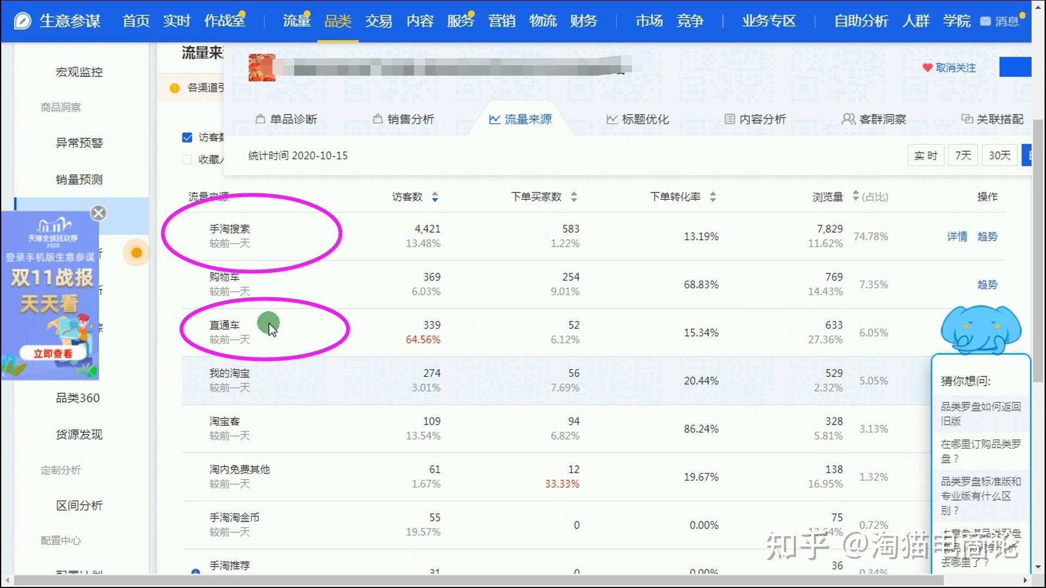Select the 7天 time range button
Image resolution: width=1046 pixels, height=588 pixels.
[963, 156]
